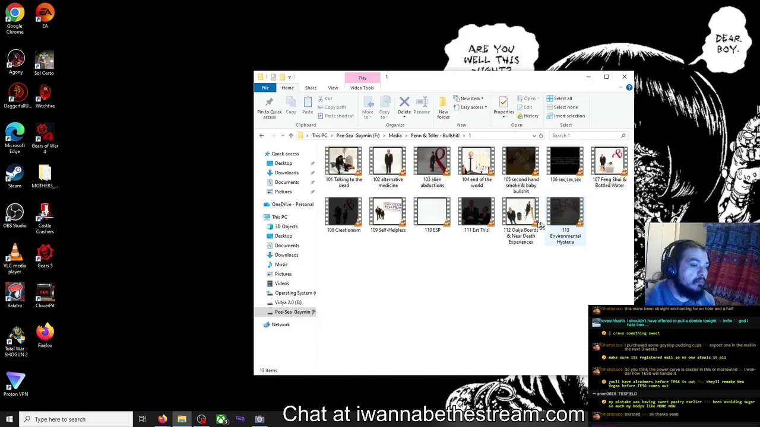760x427 pixels.
Task: Choose Paste shortcut in the ribbon
Action: (335, 116)
